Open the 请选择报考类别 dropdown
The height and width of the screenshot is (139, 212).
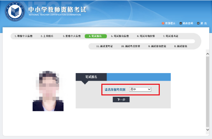tap(140, 89)
